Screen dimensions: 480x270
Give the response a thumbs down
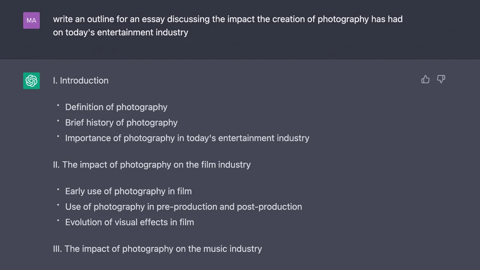441,79
